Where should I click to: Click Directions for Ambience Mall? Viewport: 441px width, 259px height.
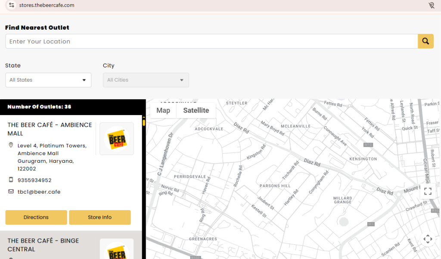(36, 217)
